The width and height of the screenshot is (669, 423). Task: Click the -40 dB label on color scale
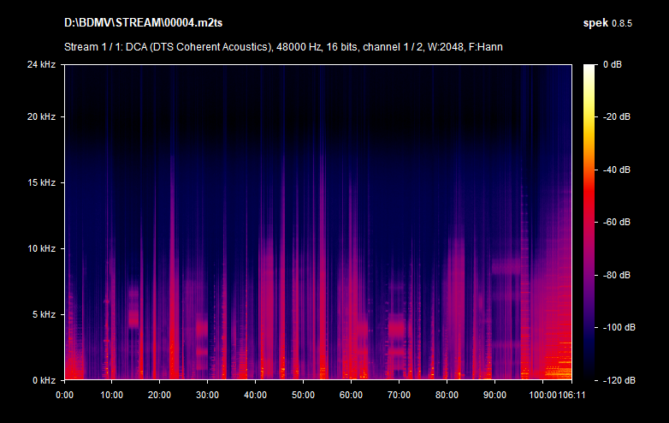pos(616,170)
